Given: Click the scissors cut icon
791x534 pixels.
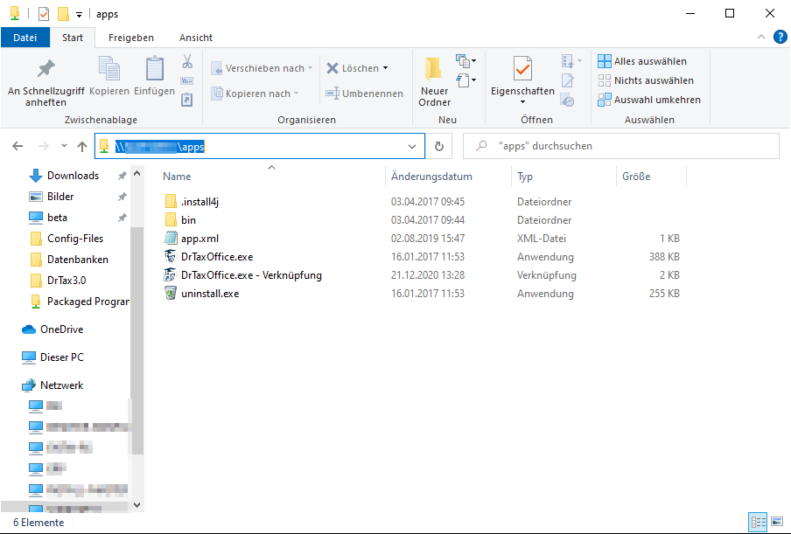Looking at the screenshot, I should [x=187, y=61].
